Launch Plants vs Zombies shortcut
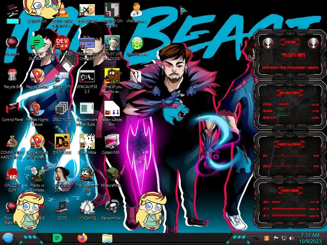This screenshot has height=245, width=327. pos(37,180)
